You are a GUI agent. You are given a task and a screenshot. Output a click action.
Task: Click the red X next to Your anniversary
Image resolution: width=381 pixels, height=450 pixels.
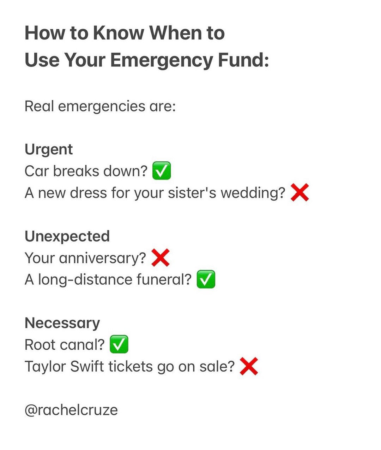pos(161,257)
